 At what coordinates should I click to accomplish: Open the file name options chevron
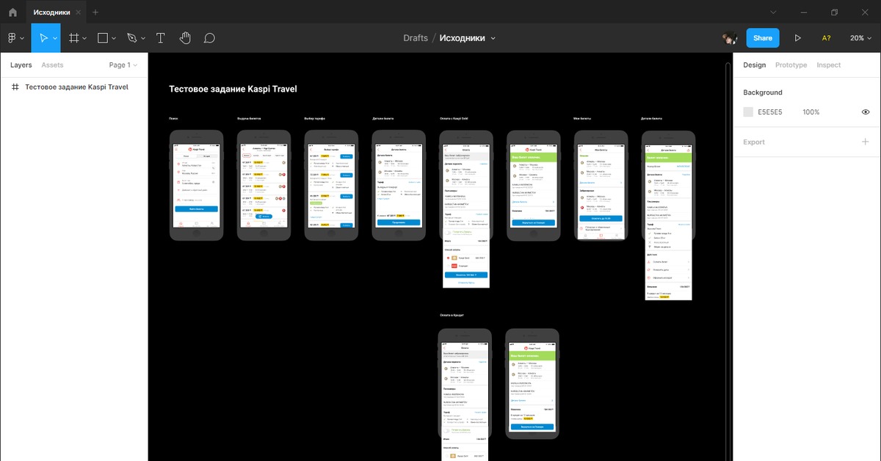[x=493, y=38]
